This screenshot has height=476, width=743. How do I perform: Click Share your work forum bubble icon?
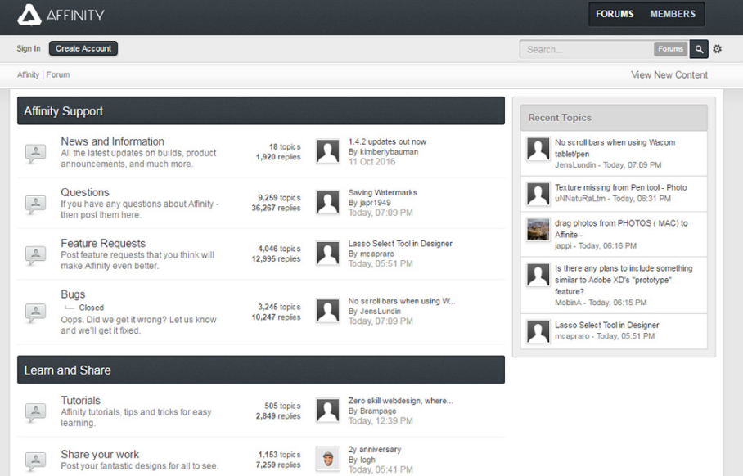pos(35,460)
